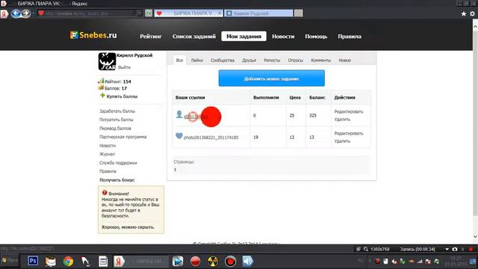Open the Список заданий navigation item

pyautogui.click(x=194, y=37)
